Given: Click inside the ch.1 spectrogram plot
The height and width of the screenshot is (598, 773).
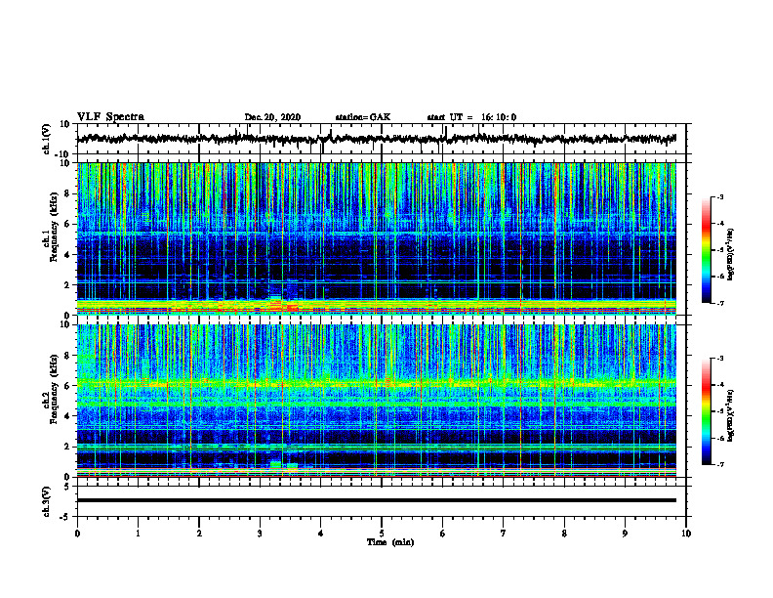Looking at the screenshot, I should tap(376, 238).
